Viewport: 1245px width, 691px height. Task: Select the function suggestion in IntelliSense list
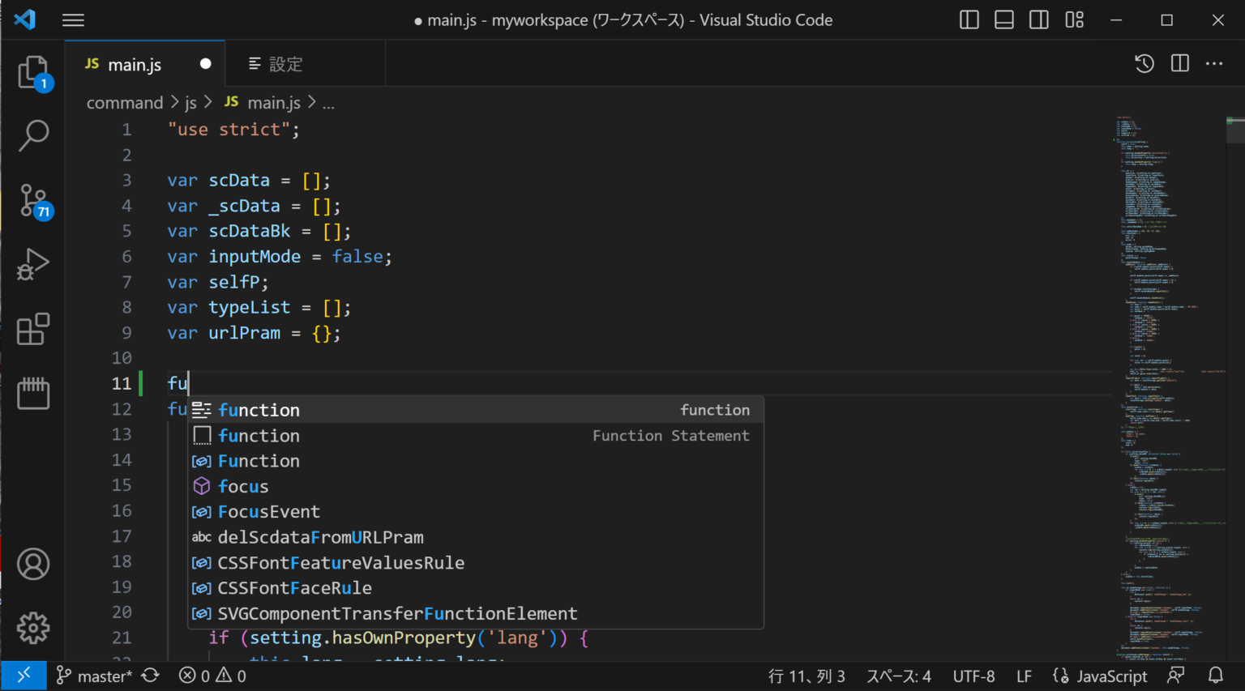pyautogui.click(x=259, y=409)
